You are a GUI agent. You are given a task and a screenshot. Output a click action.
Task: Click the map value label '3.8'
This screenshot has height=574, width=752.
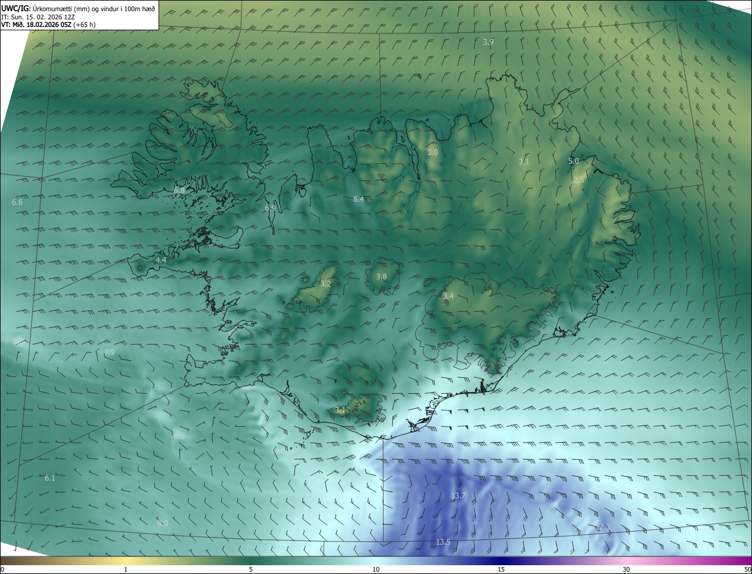click(x=381, y=277)
